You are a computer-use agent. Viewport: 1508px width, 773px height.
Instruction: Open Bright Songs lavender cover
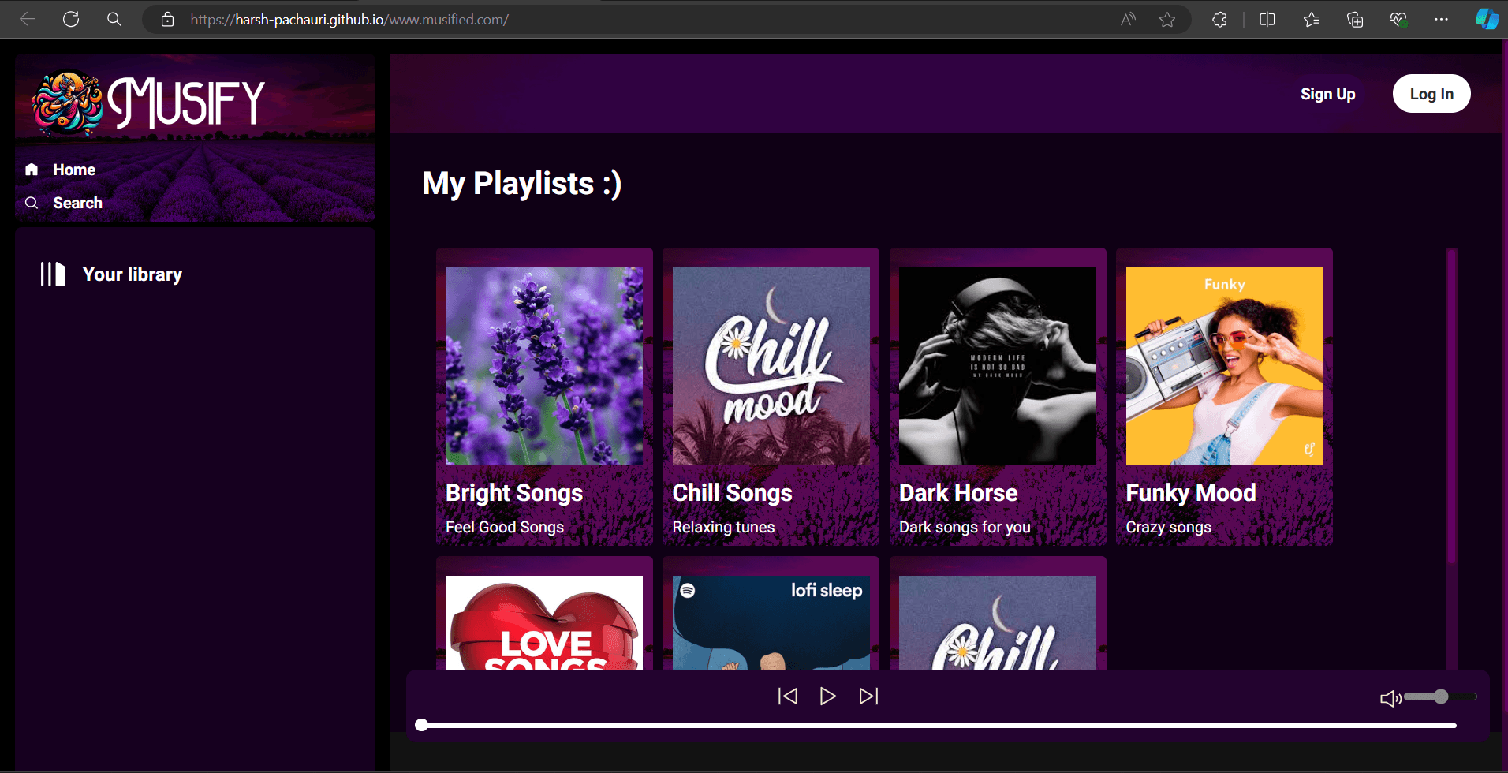pos(544,366)
